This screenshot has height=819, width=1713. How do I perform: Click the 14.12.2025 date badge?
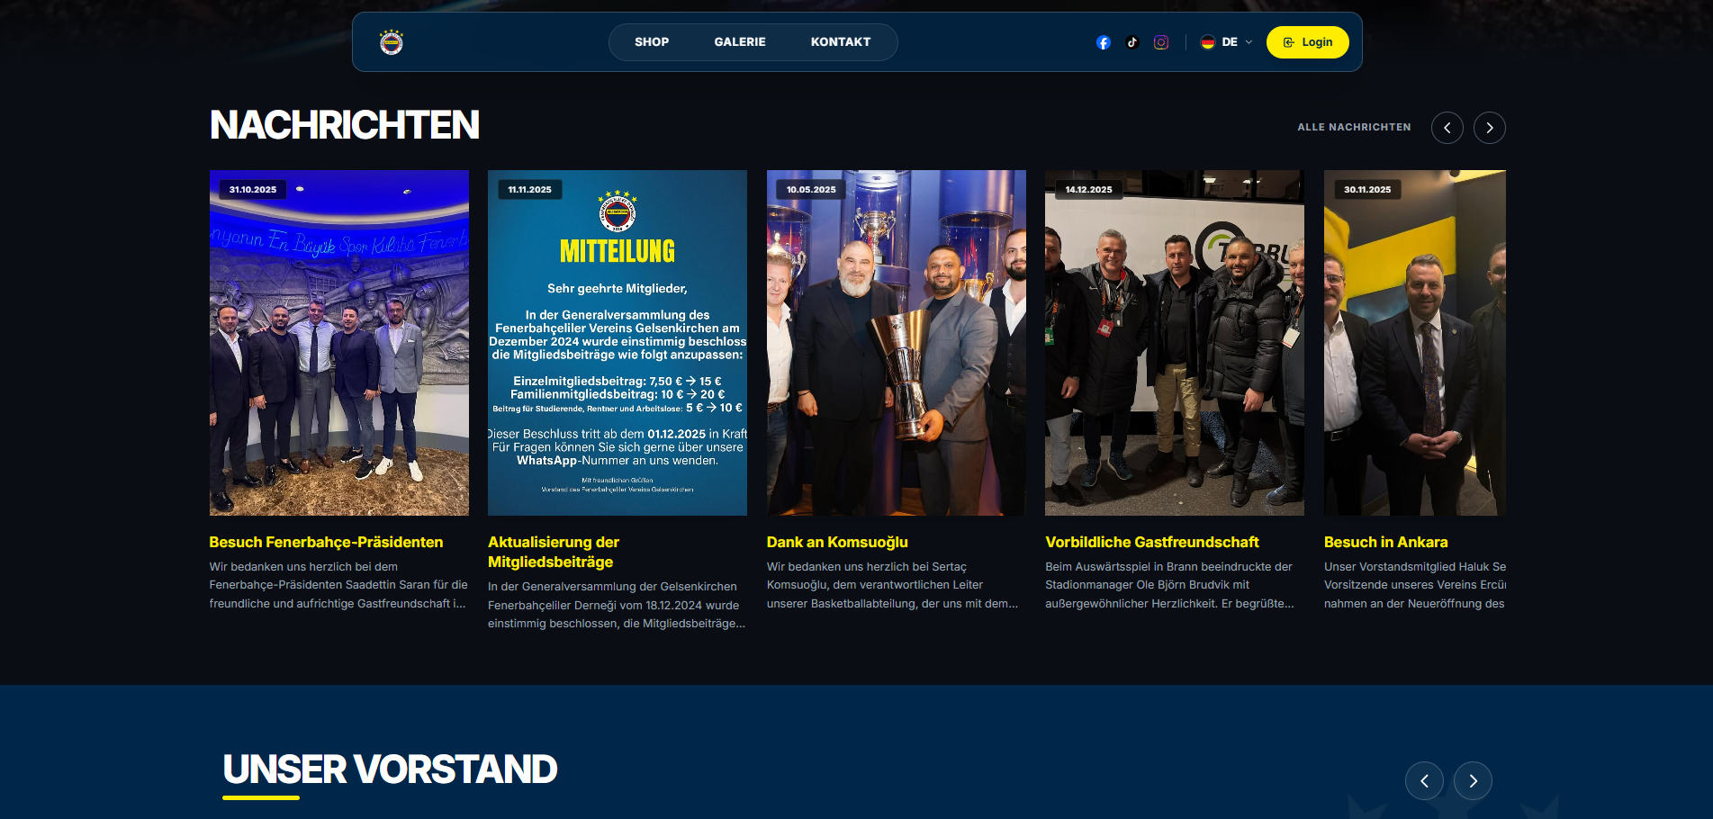pyautogui.click(x=1089, y=190)
